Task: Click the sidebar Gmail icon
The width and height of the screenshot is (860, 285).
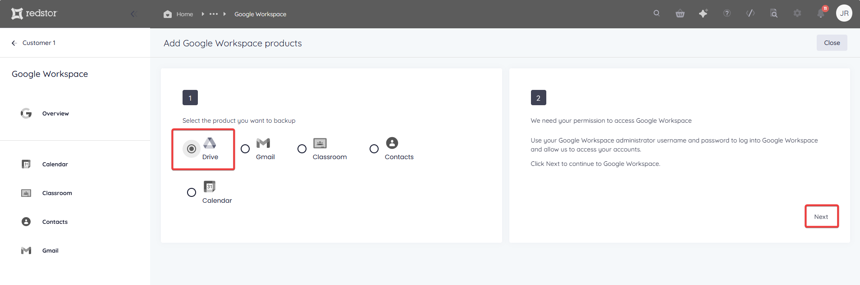Action: point(26,250)
